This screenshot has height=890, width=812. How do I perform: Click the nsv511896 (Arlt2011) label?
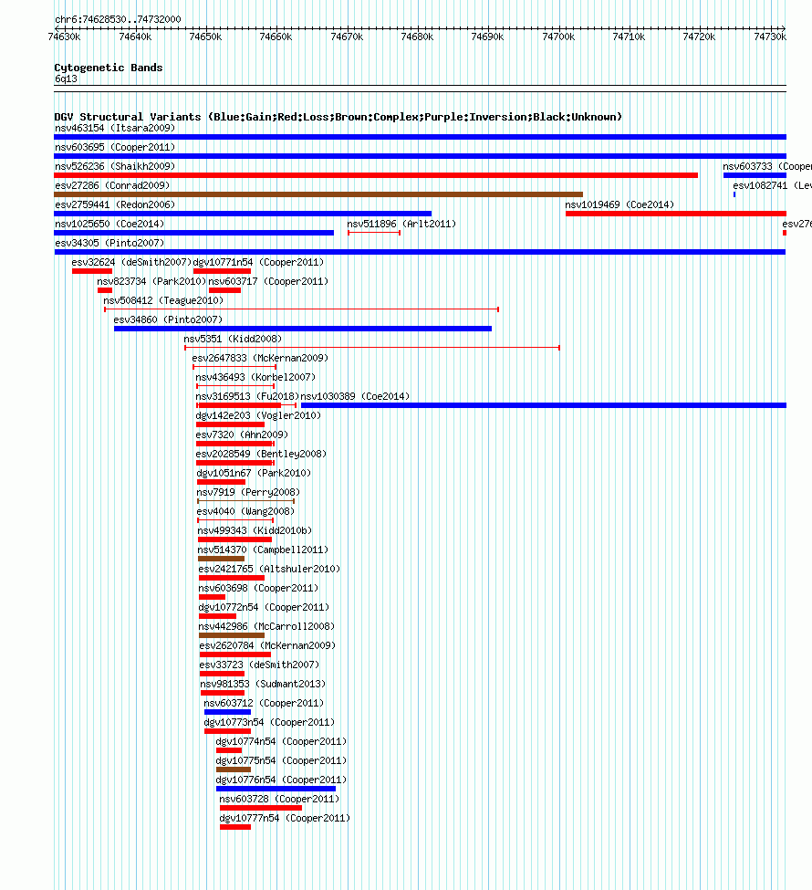pyautogui.click(x=401, y=225)
